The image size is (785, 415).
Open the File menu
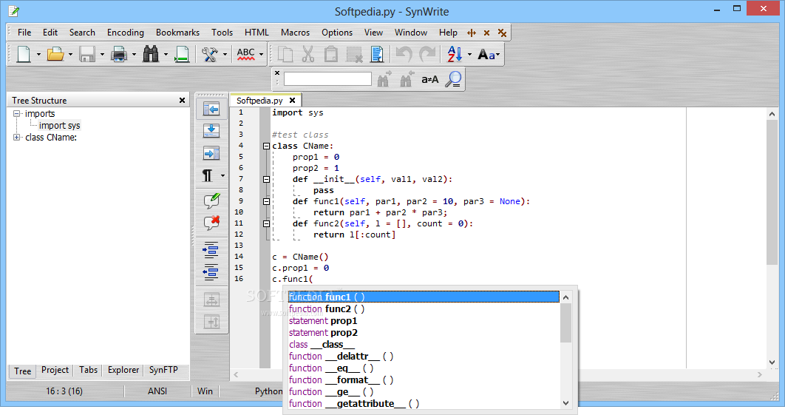pos(24,33)
